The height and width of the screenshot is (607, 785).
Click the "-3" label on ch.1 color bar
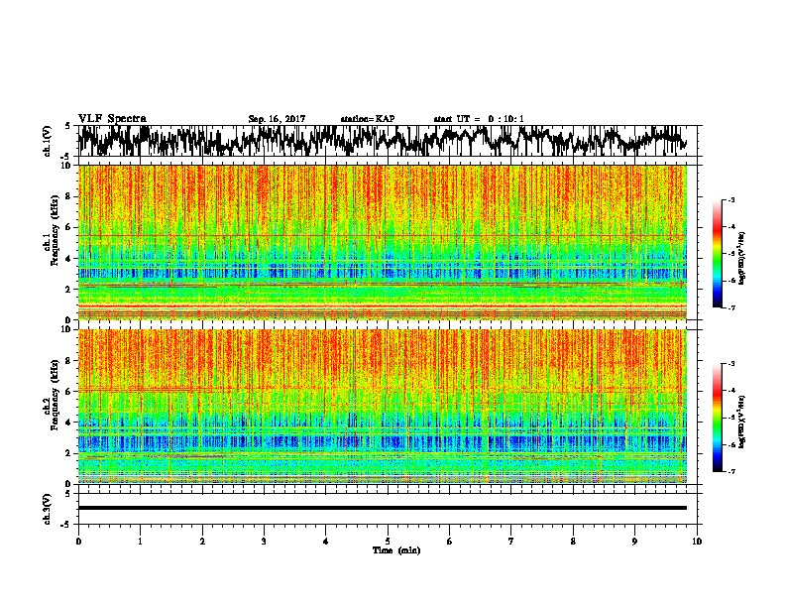(x=731, y=200)
